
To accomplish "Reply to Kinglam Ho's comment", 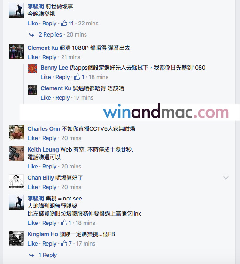I will coord(49,244).
